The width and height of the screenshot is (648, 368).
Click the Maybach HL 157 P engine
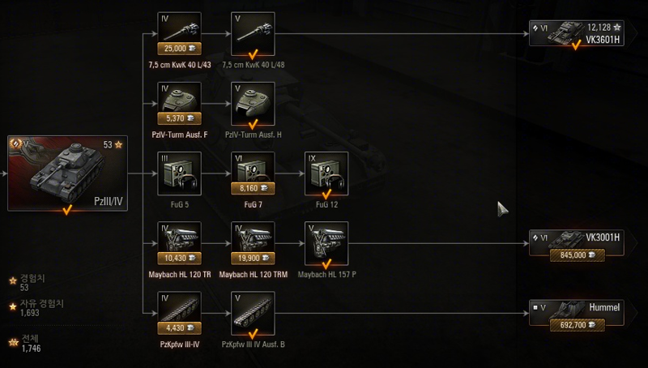click(326, 243)
